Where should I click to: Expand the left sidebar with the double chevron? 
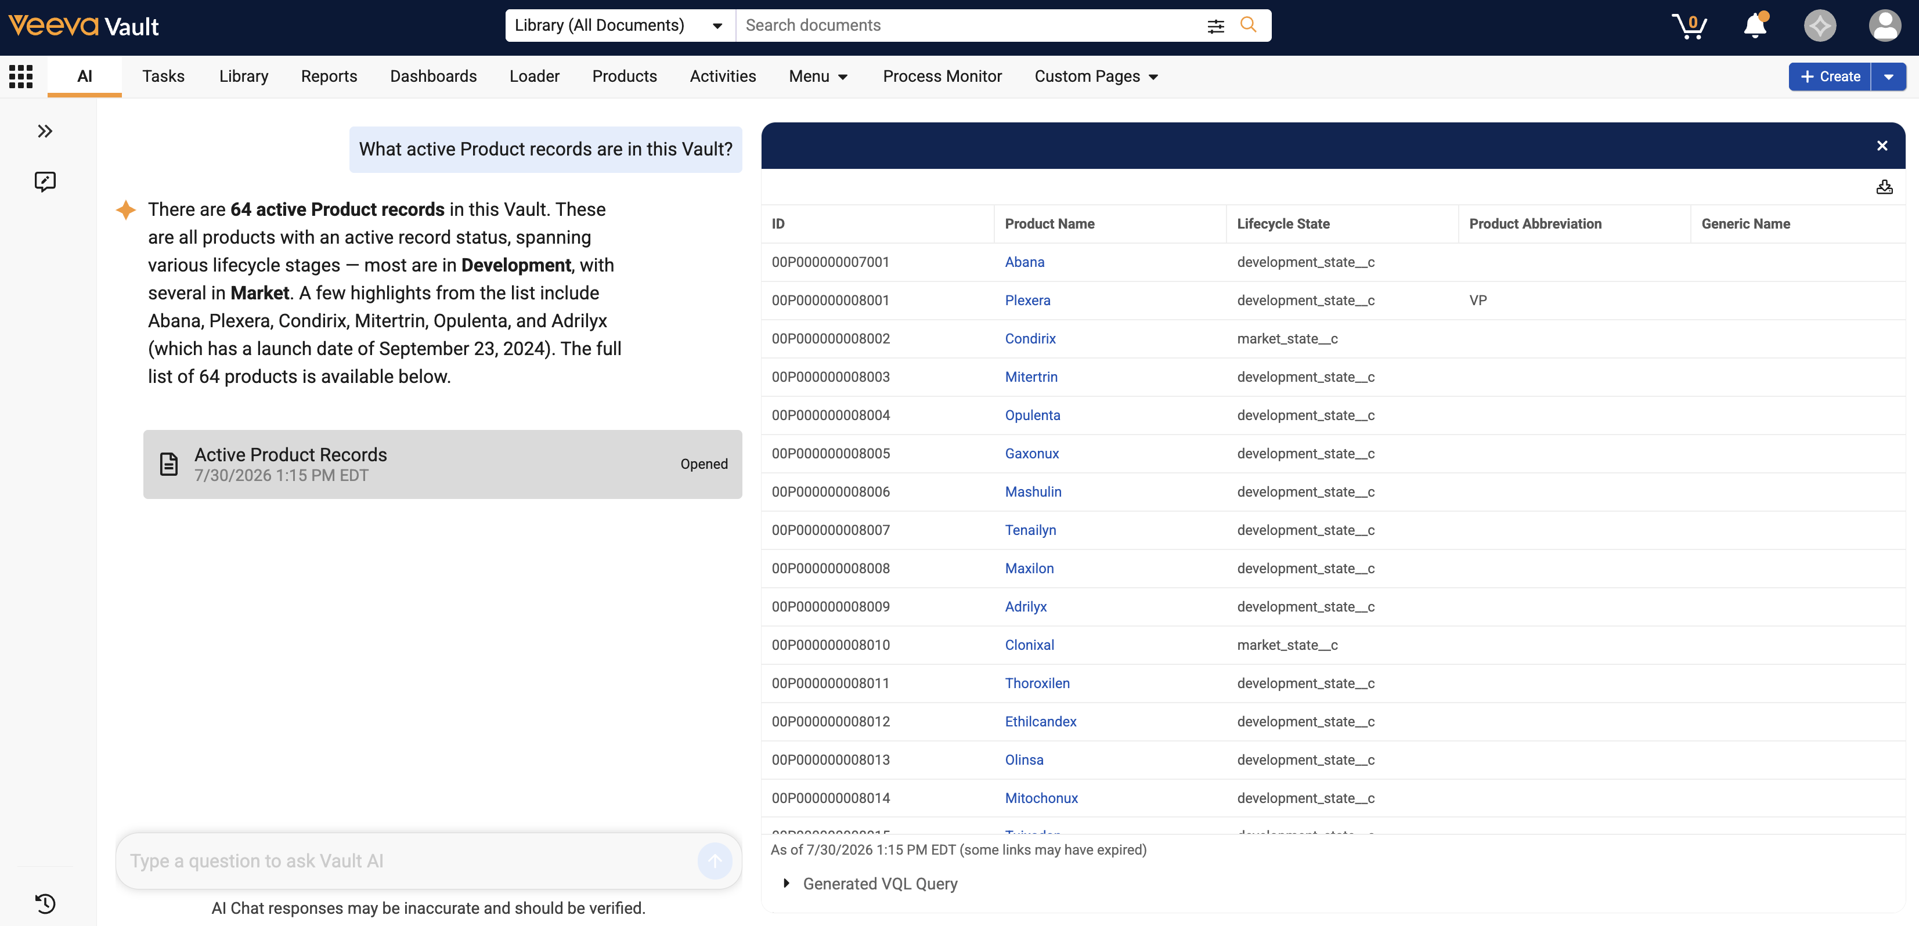pos(45,132)
